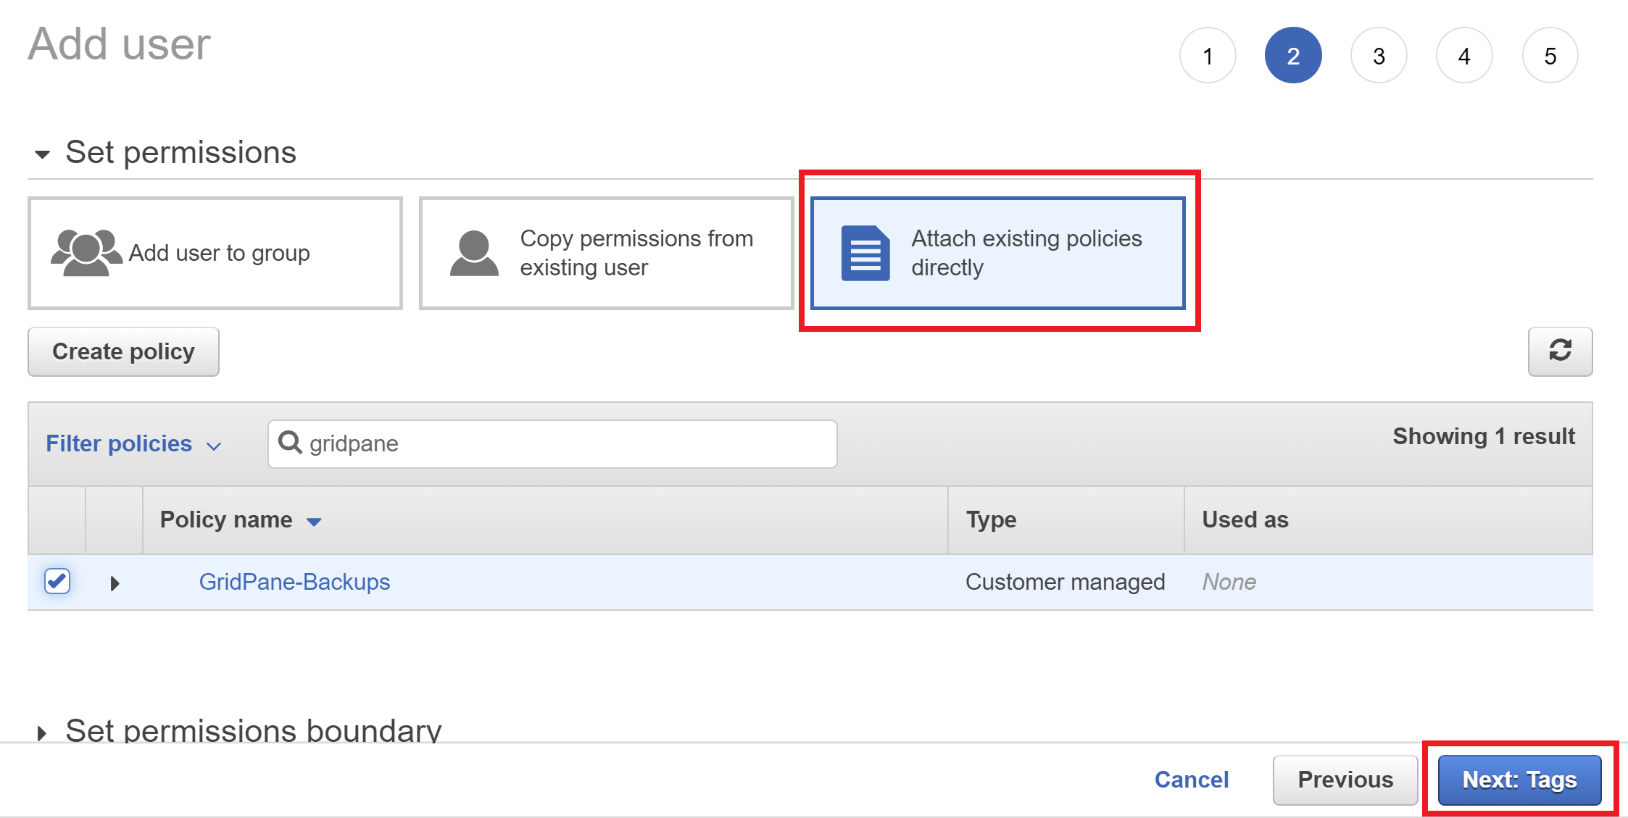1628x818 pixels.
Task: Click the Create policy button
Action: pos(123,351)
